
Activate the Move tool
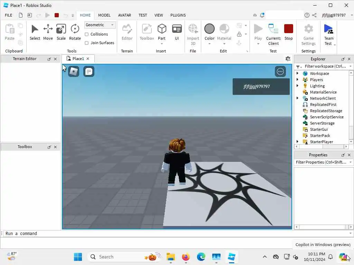pyautogui.click(x=48, y=32)
